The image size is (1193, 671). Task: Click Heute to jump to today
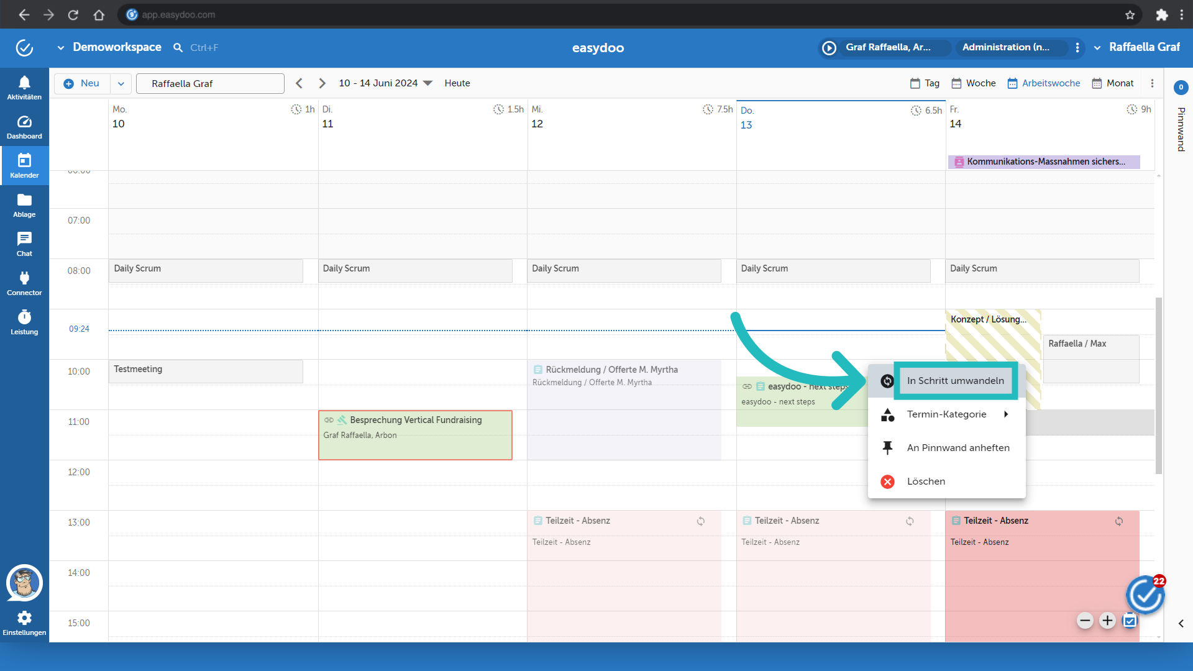[457, 83]
